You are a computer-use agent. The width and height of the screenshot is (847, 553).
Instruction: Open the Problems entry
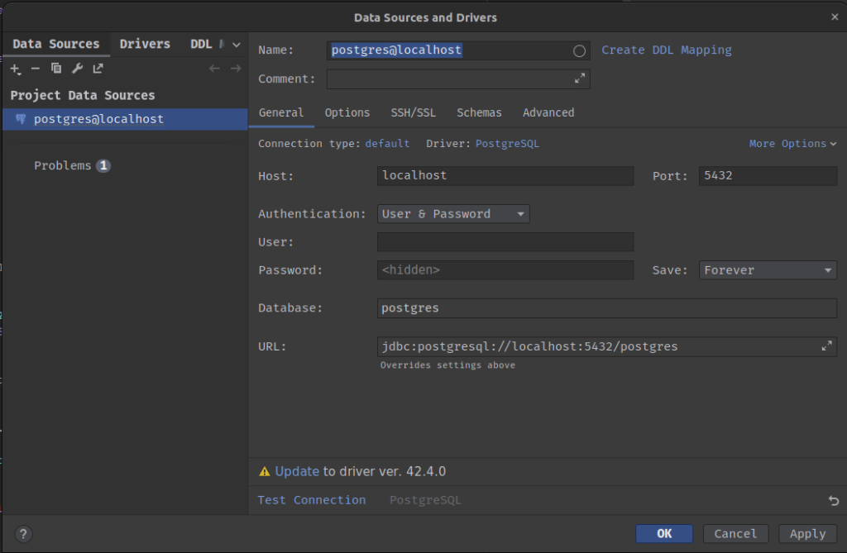coord(63,166)
